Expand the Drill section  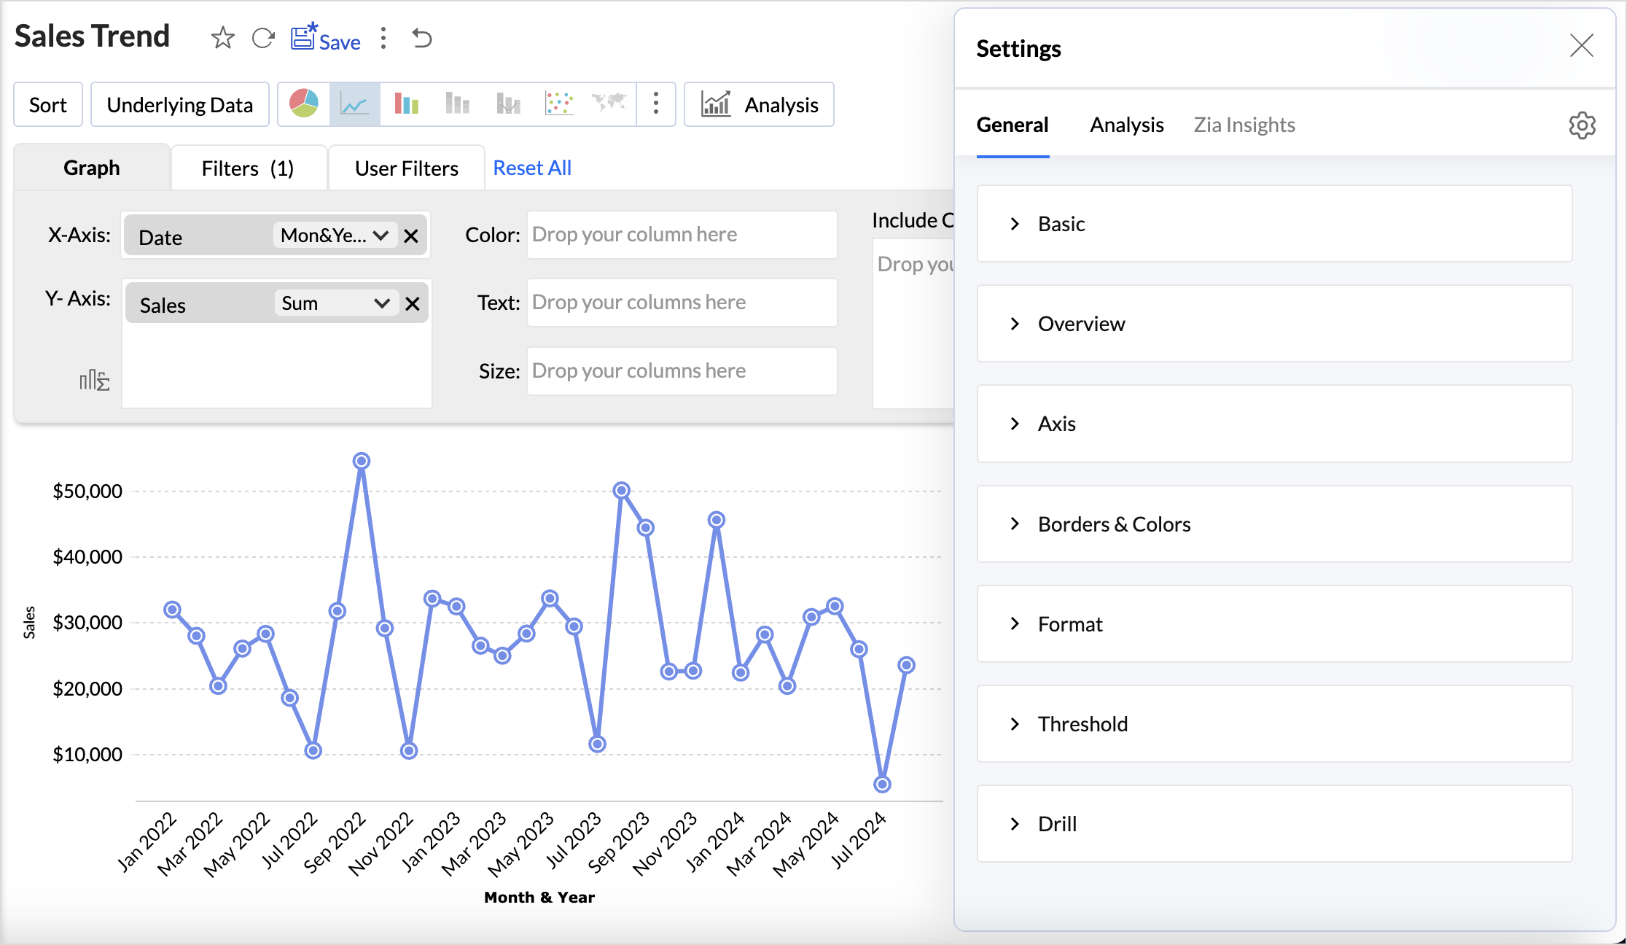pos(1275,824)
